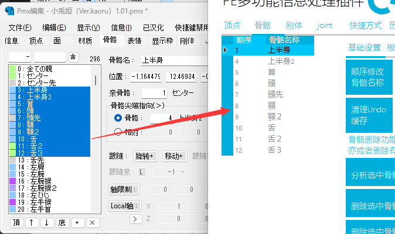The height and width of the screenshot is (234, 395).
Task: Click the 顺序修改骨骼名称 button
Action: 368,77
